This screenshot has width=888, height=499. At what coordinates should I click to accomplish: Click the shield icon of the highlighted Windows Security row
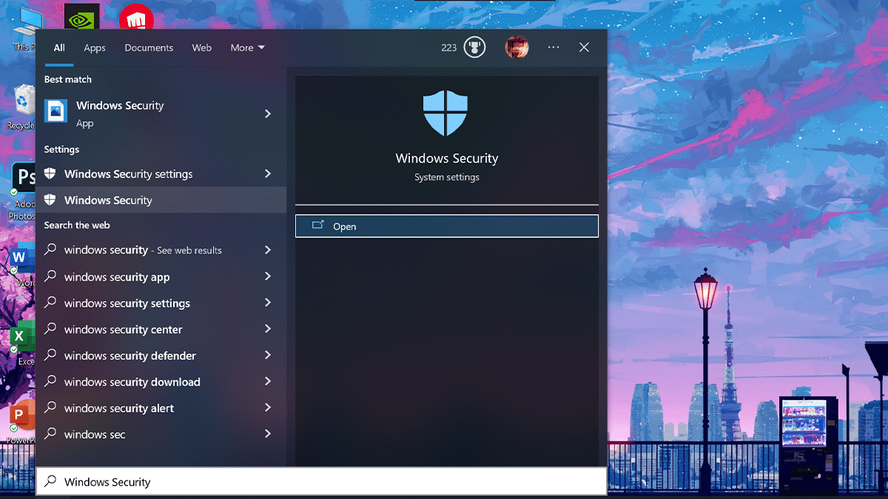(50, 200)
